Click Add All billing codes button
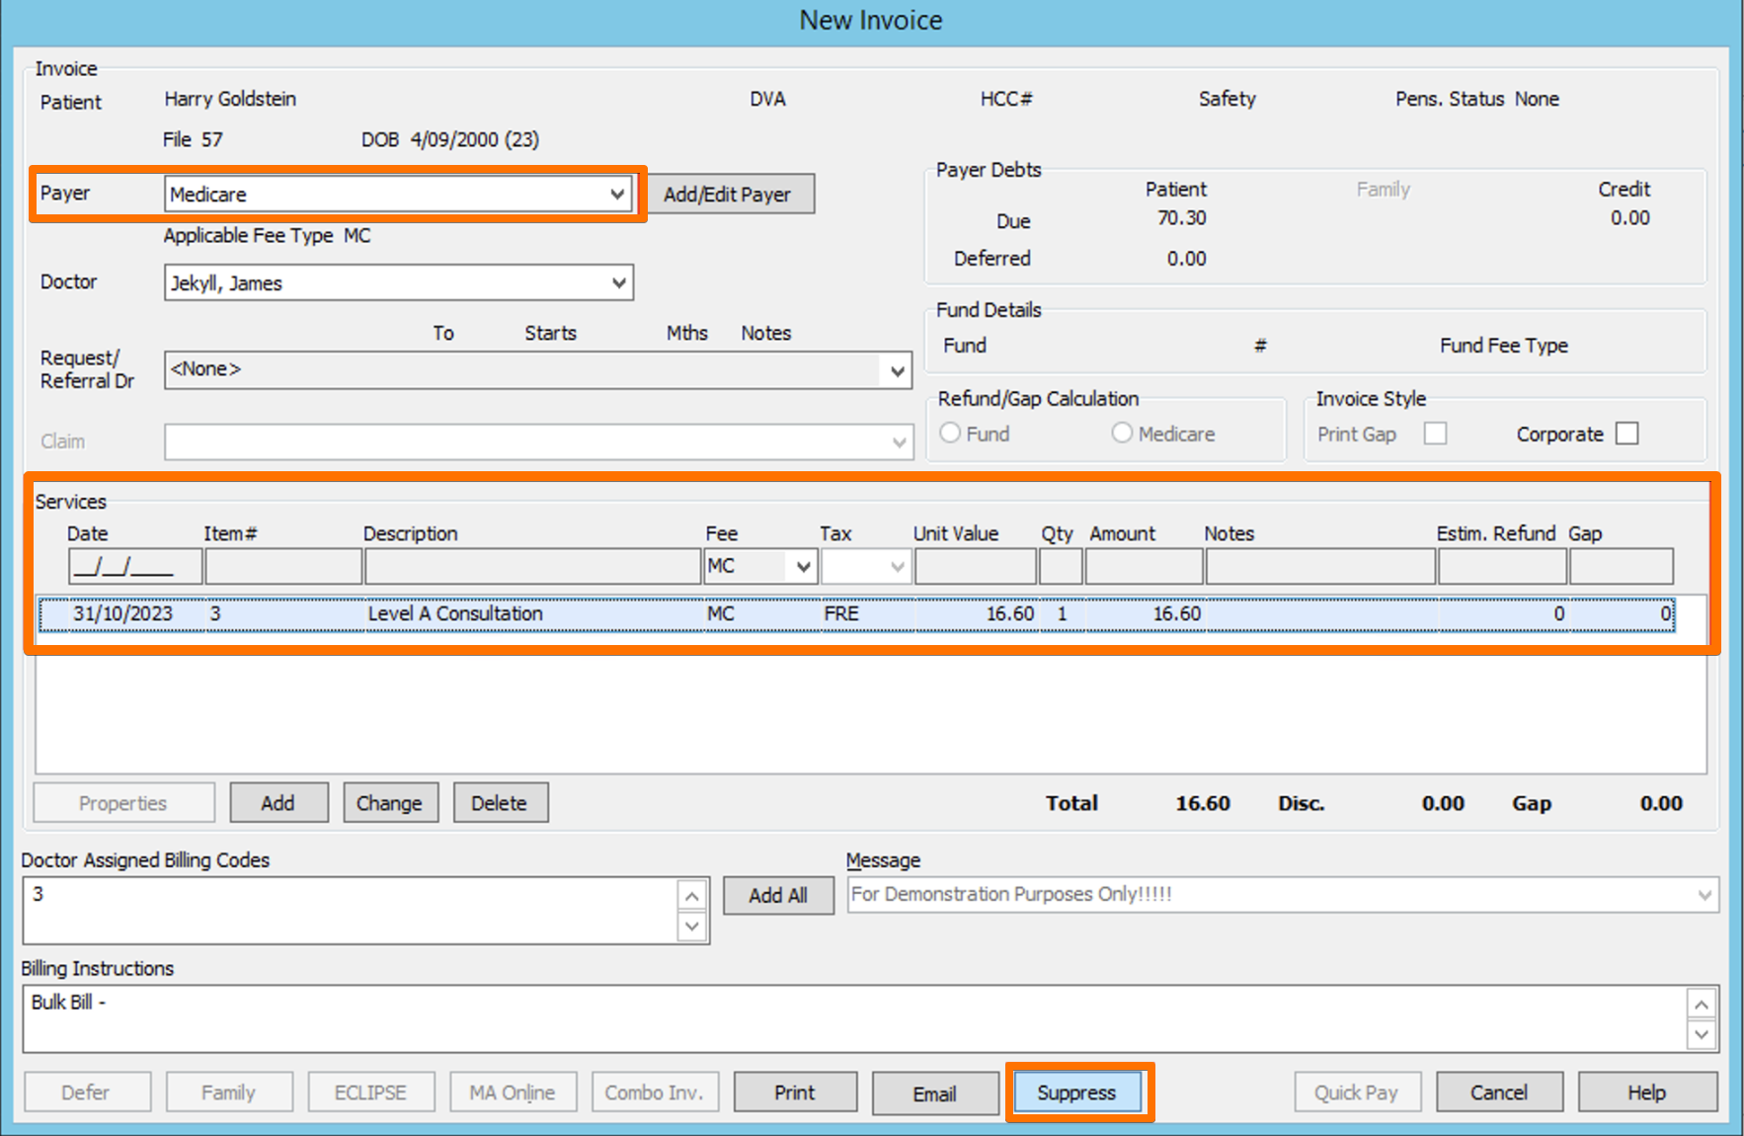Image resolution: width=1744 pixels, height=1136 pixels. tap(778, 895)
